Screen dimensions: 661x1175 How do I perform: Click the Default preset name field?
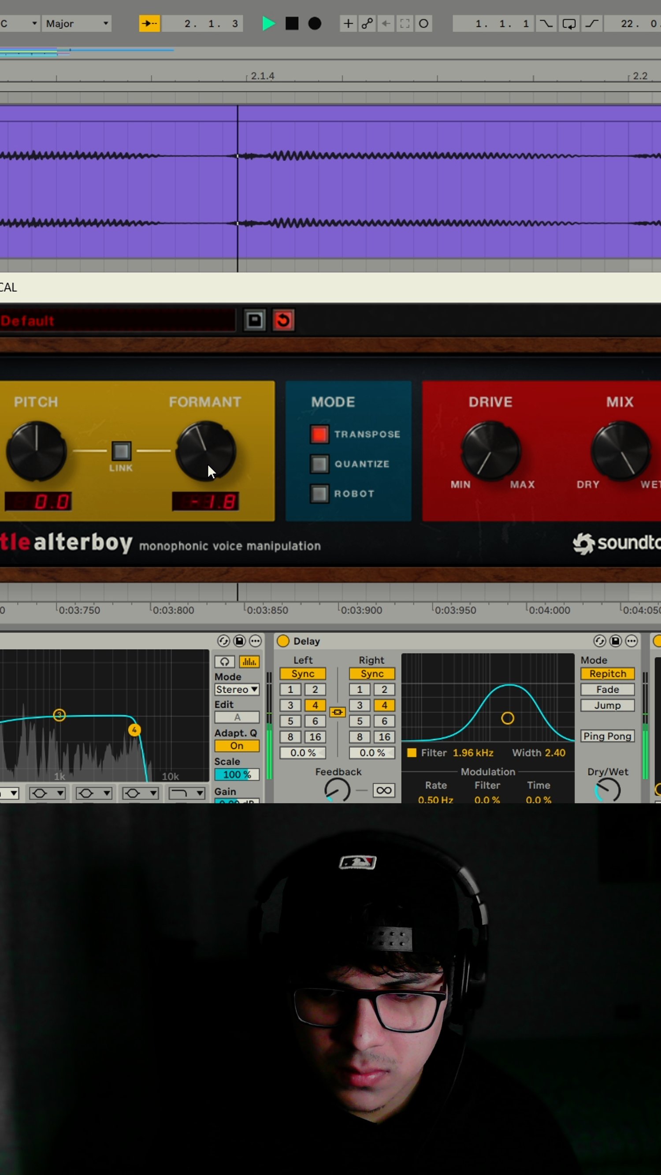117,321
